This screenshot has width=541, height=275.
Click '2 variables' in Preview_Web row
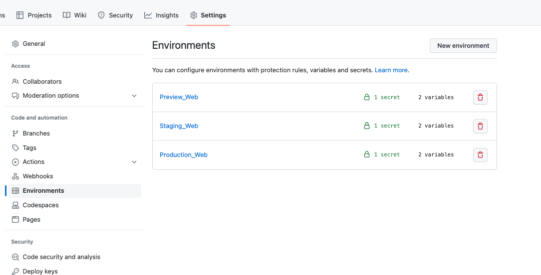click(436, 97)
